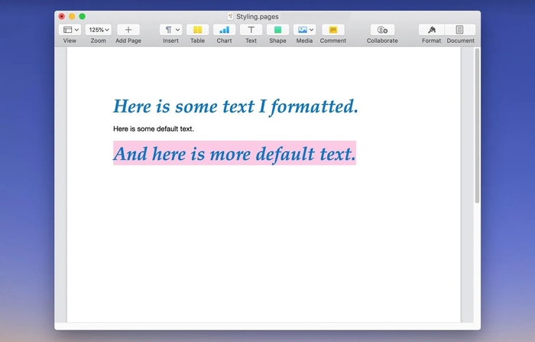The image size is (535, 342).
Task: Click the Collaborate icon
Action: [382, 30]
